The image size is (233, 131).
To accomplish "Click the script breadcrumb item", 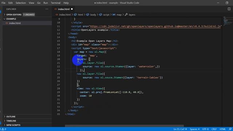I will [106, 15].
